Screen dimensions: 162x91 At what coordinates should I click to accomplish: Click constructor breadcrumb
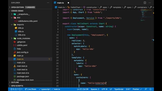92,7
